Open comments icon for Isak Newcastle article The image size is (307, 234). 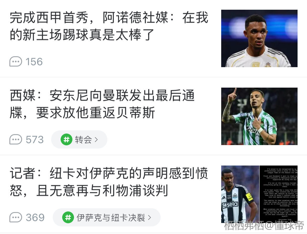tap(16, 217)
